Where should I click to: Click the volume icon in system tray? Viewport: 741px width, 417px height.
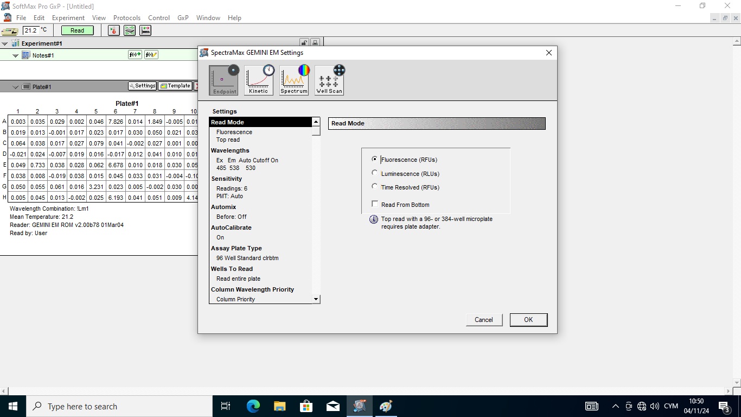(x=654, y=406)
